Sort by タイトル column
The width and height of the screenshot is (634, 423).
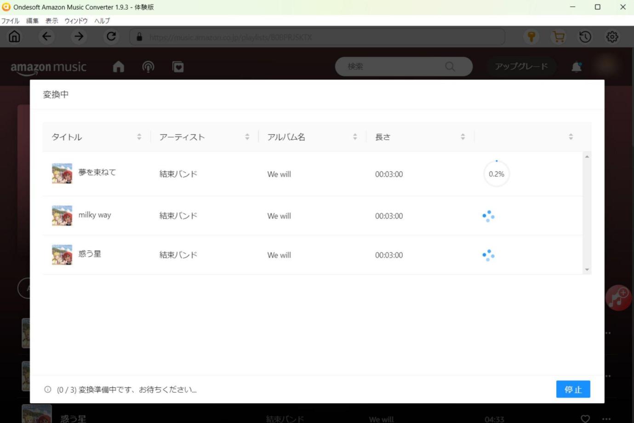point(139,137)
